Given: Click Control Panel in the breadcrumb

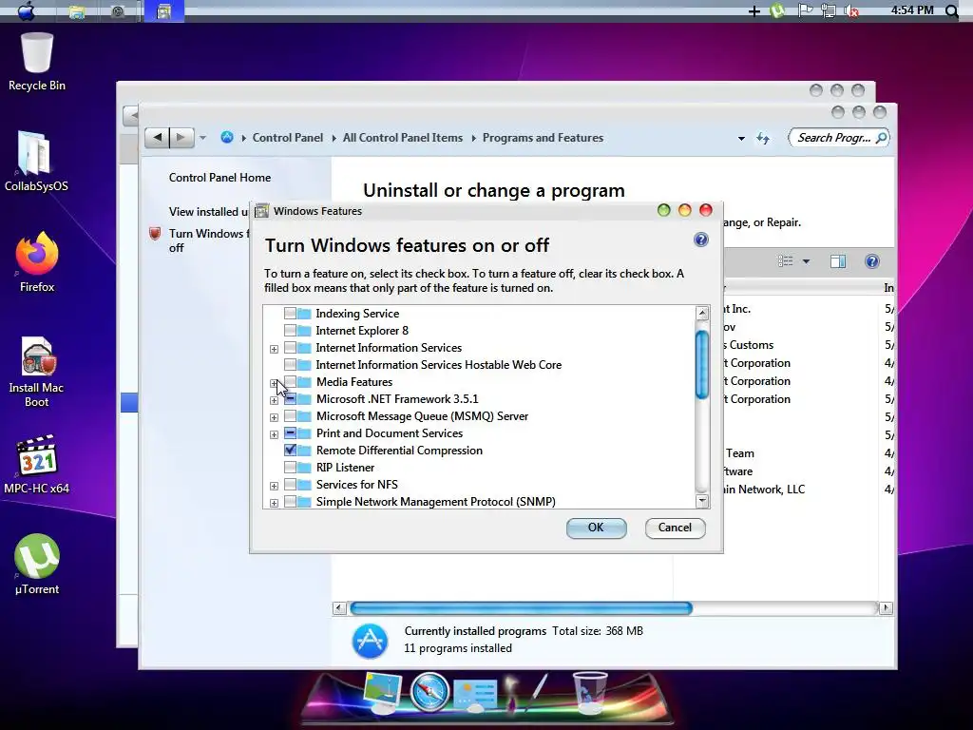Looking at the screenshot, I should pos(287,138).
